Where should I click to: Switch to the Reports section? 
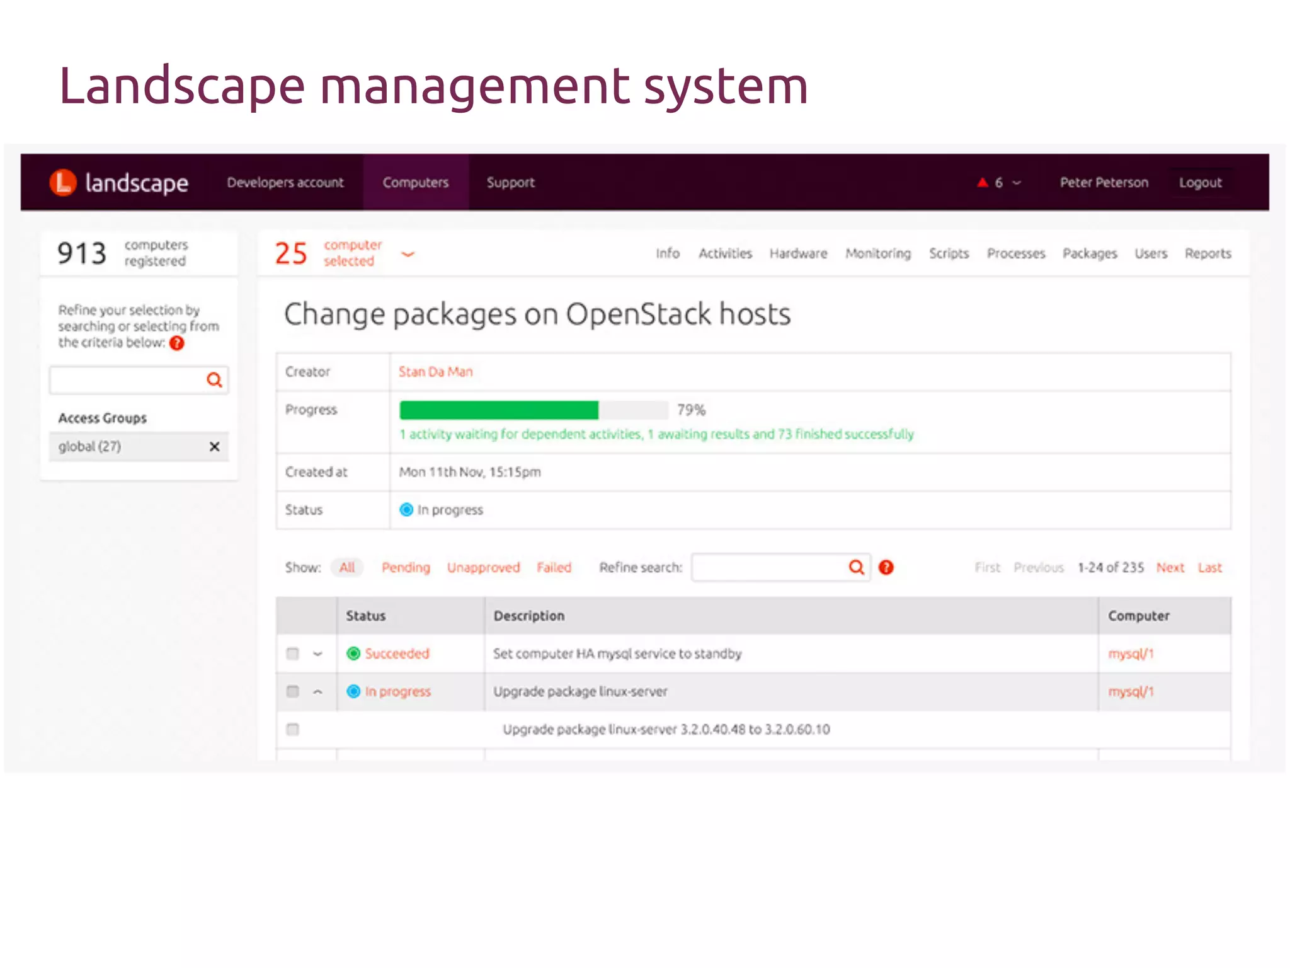tap(1207, 253)
